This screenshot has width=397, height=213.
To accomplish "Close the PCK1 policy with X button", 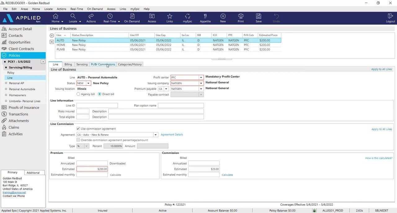I will coord(43,62).
